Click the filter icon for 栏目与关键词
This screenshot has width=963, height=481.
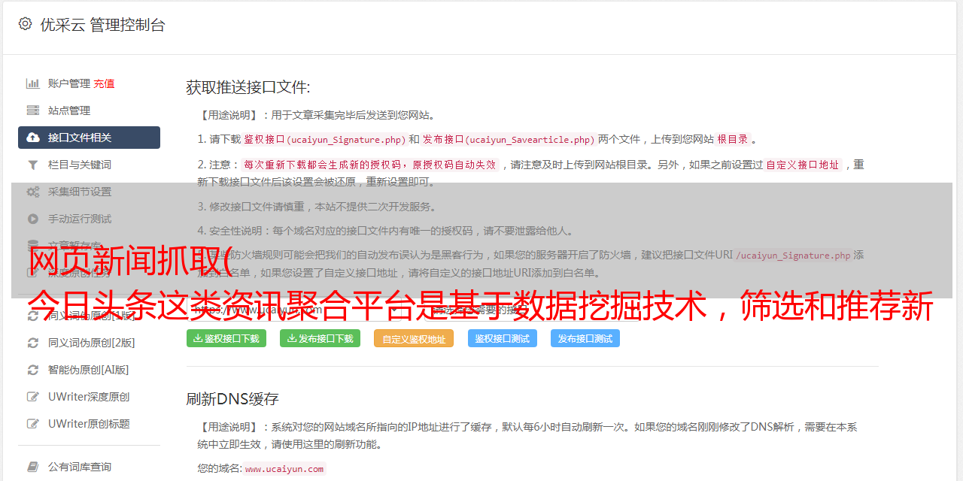(x=33, y=165)
